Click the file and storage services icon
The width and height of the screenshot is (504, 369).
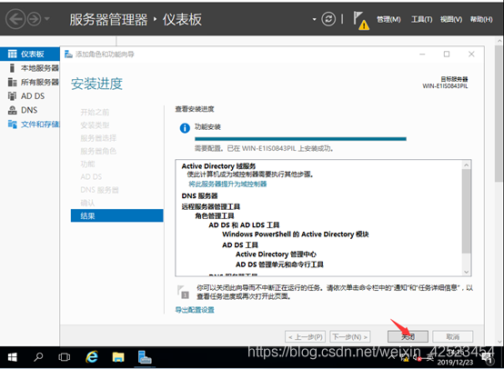click(12, 124)
